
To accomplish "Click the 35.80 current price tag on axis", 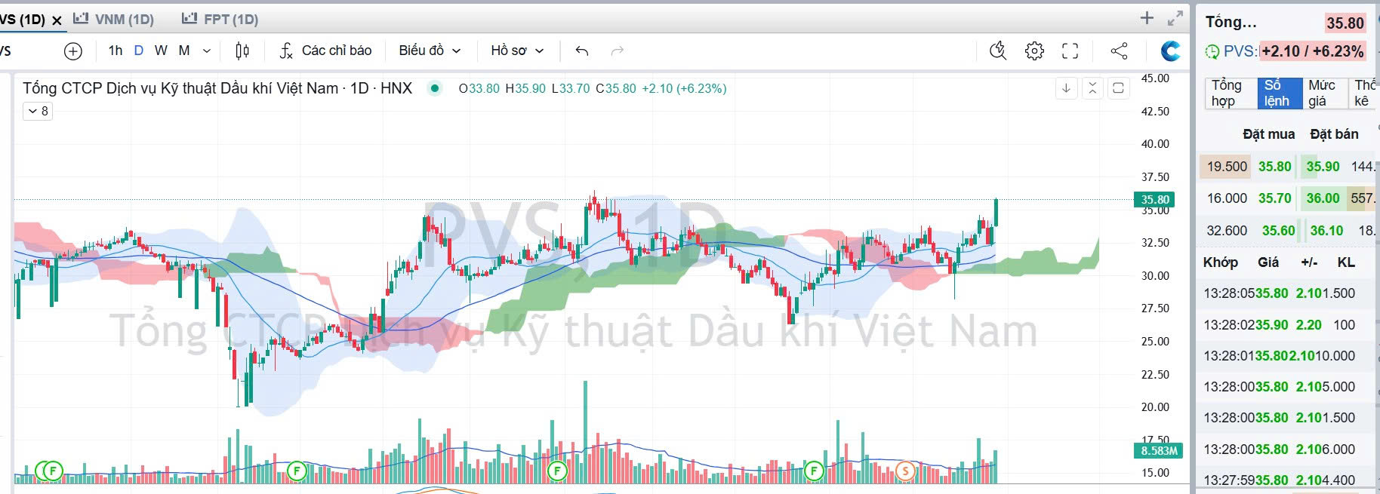I will tap(1154, 200).
